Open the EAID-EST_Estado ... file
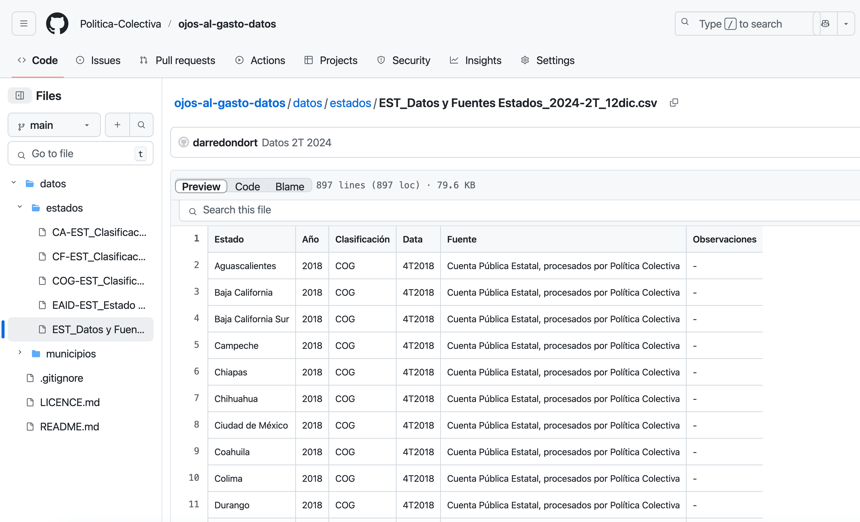 (x=99, y=305)
